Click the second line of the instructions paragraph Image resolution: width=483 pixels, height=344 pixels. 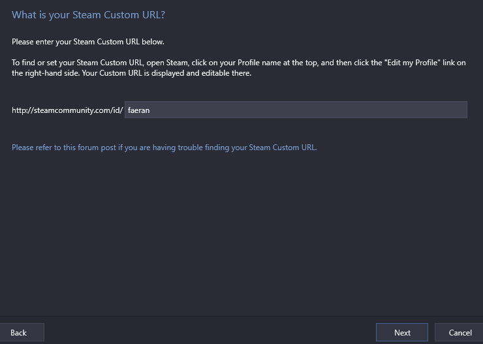(132, 73)
